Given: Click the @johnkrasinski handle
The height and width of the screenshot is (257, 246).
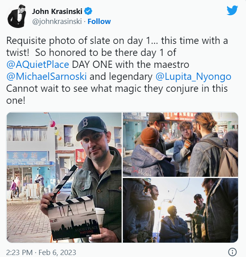Looking at the screenshot, I should click(57, 22).
